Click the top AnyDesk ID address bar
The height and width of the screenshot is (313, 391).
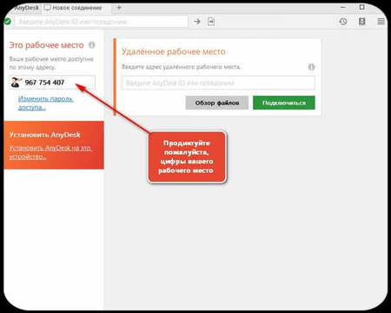click(x=102, y=22)
